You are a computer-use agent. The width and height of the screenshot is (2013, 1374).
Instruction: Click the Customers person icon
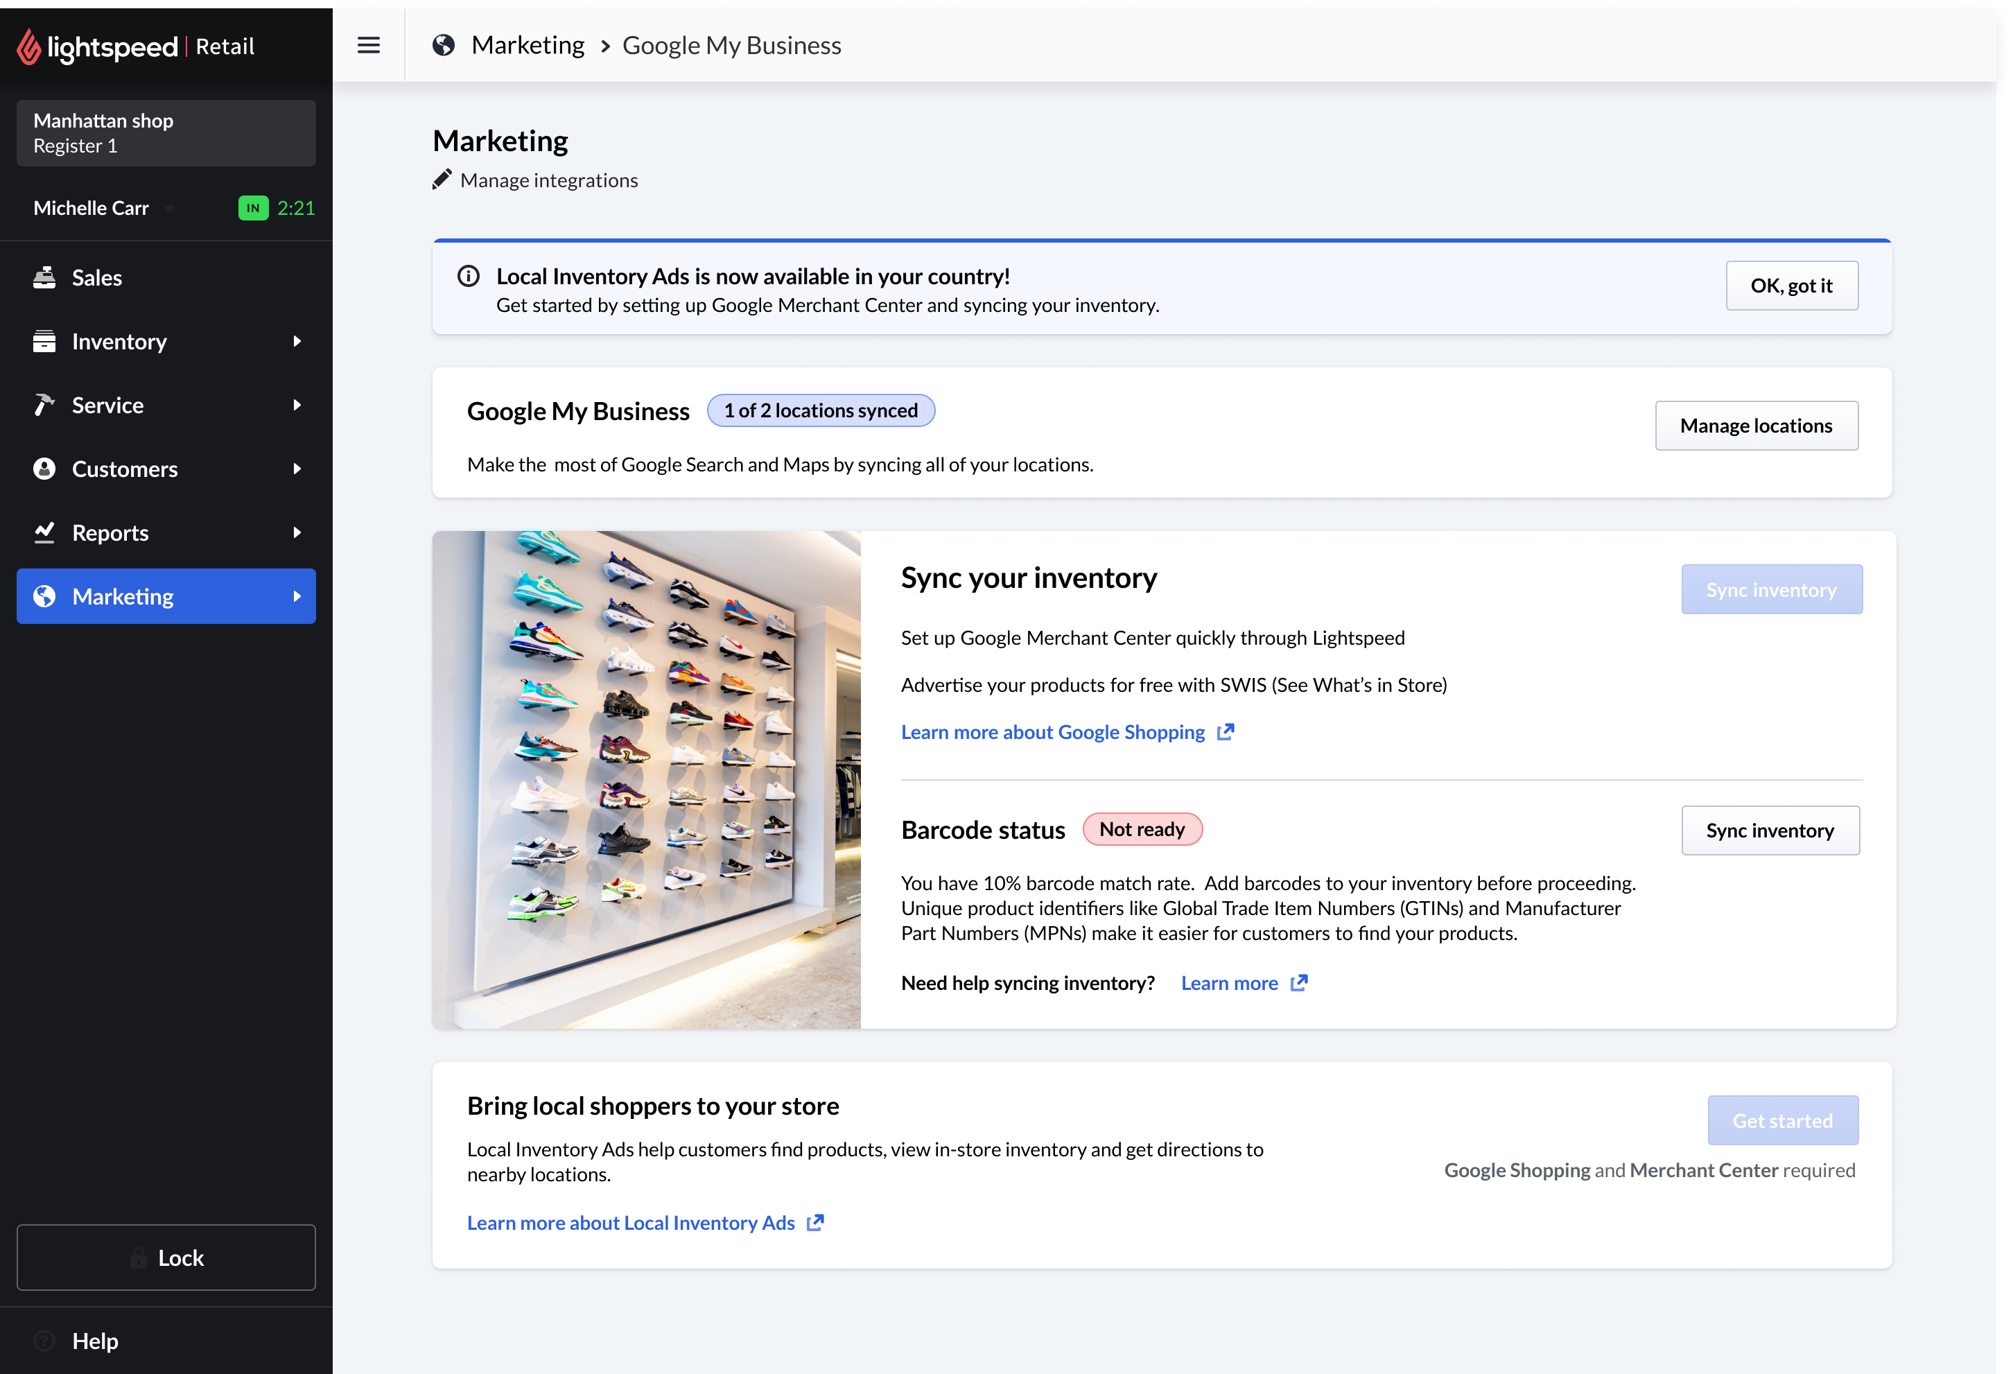tap(44, 469)
